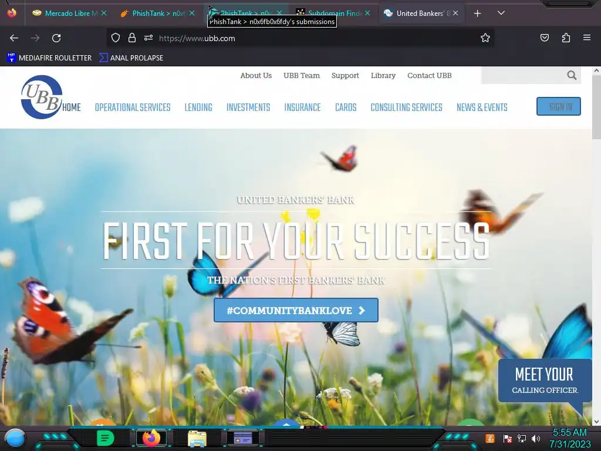601x451 pixels.
Task: Open the tracking protection shield icon
Action: pos(116,38)
